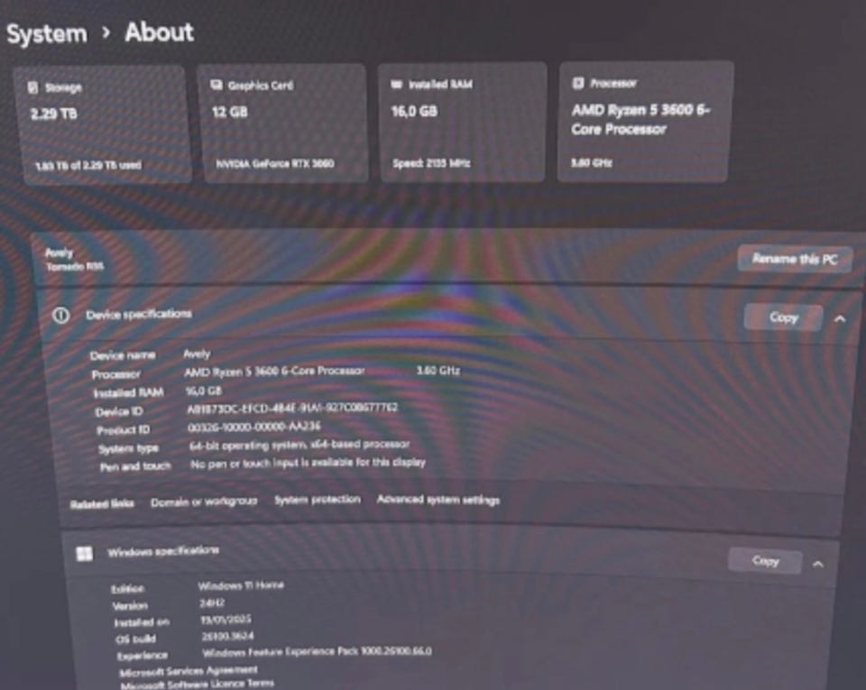
Task: Open the AMD Ryzen 5 Processor card
Action: (645, 122)
